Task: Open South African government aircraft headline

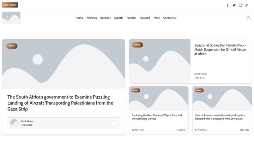Action: pyautogui.click(x=60, y=103)
